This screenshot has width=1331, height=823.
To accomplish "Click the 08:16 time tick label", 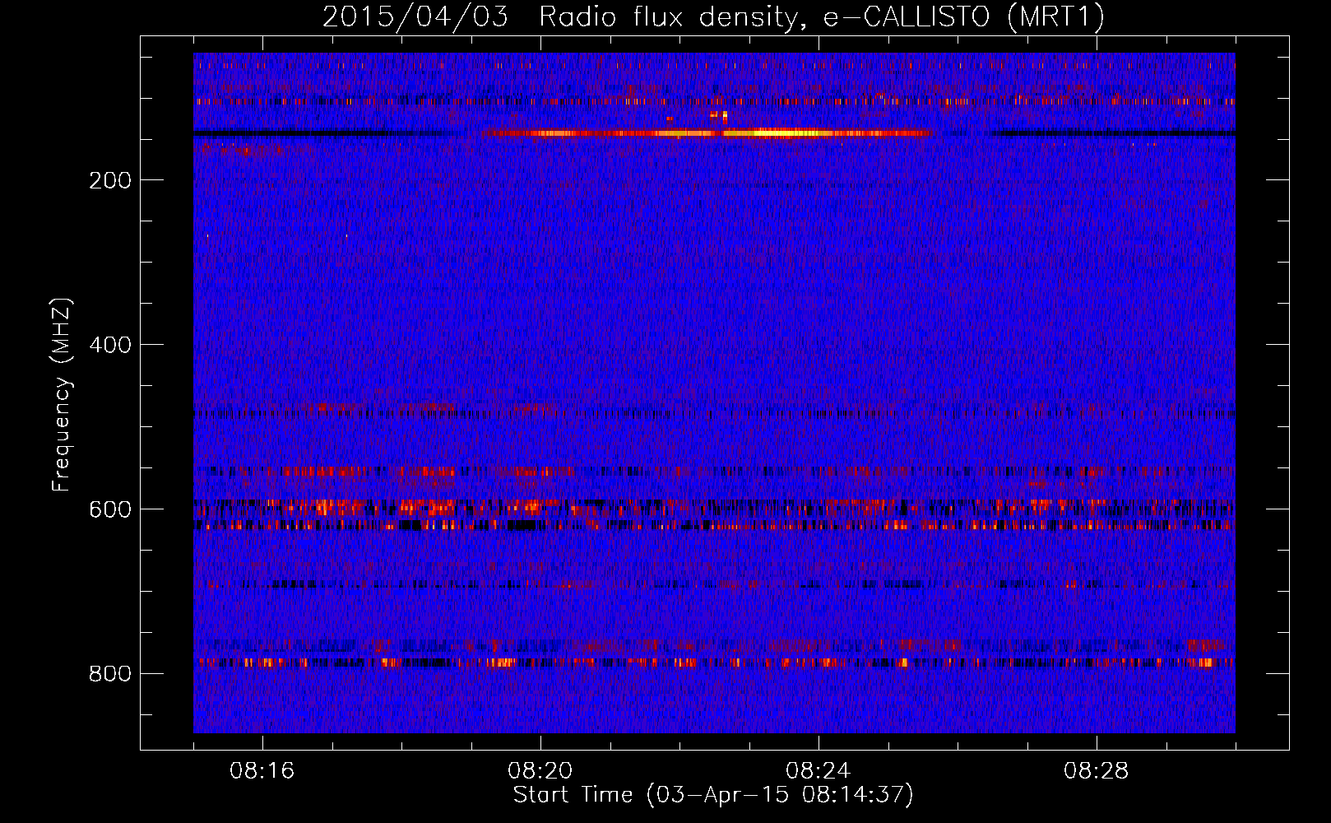I will (x=262, y=771).
